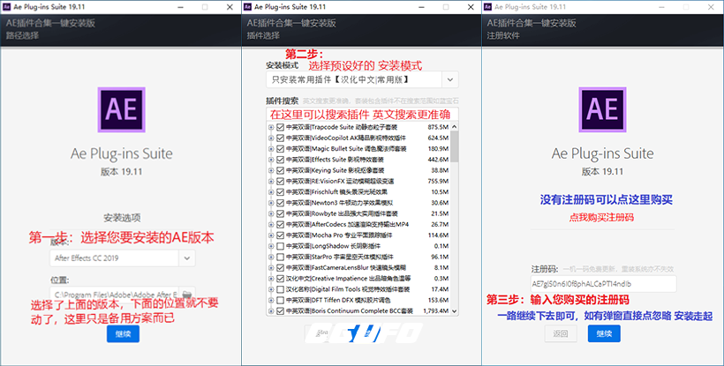The height and width of the screenshot is (366, 724).
Task: Toggle the Magic Bullet Suite checkbox
Action: (280, 149)
